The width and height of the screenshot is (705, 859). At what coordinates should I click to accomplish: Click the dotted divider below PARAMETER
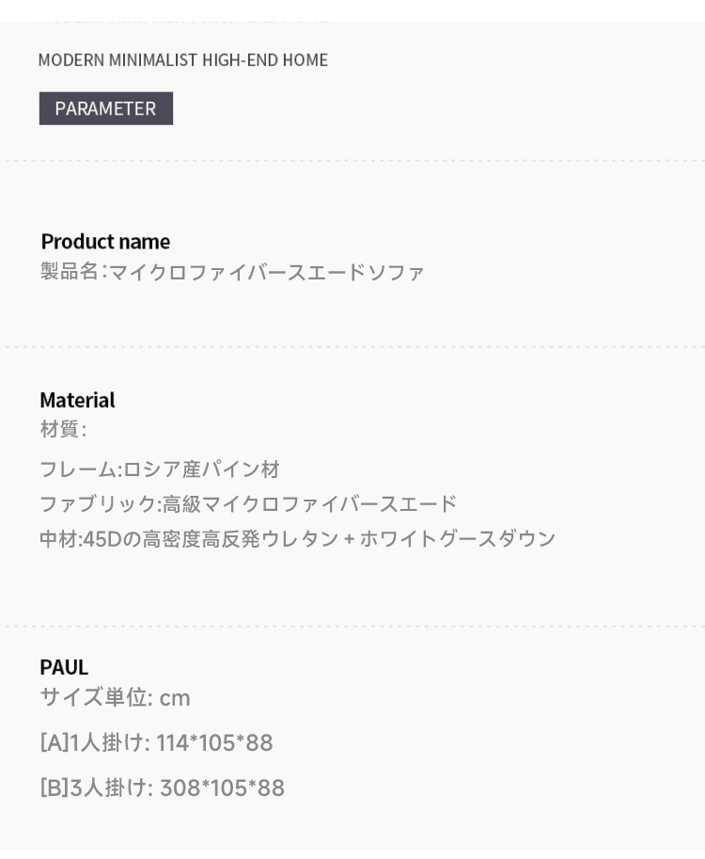pyautogui.click(x=352, y=161)
